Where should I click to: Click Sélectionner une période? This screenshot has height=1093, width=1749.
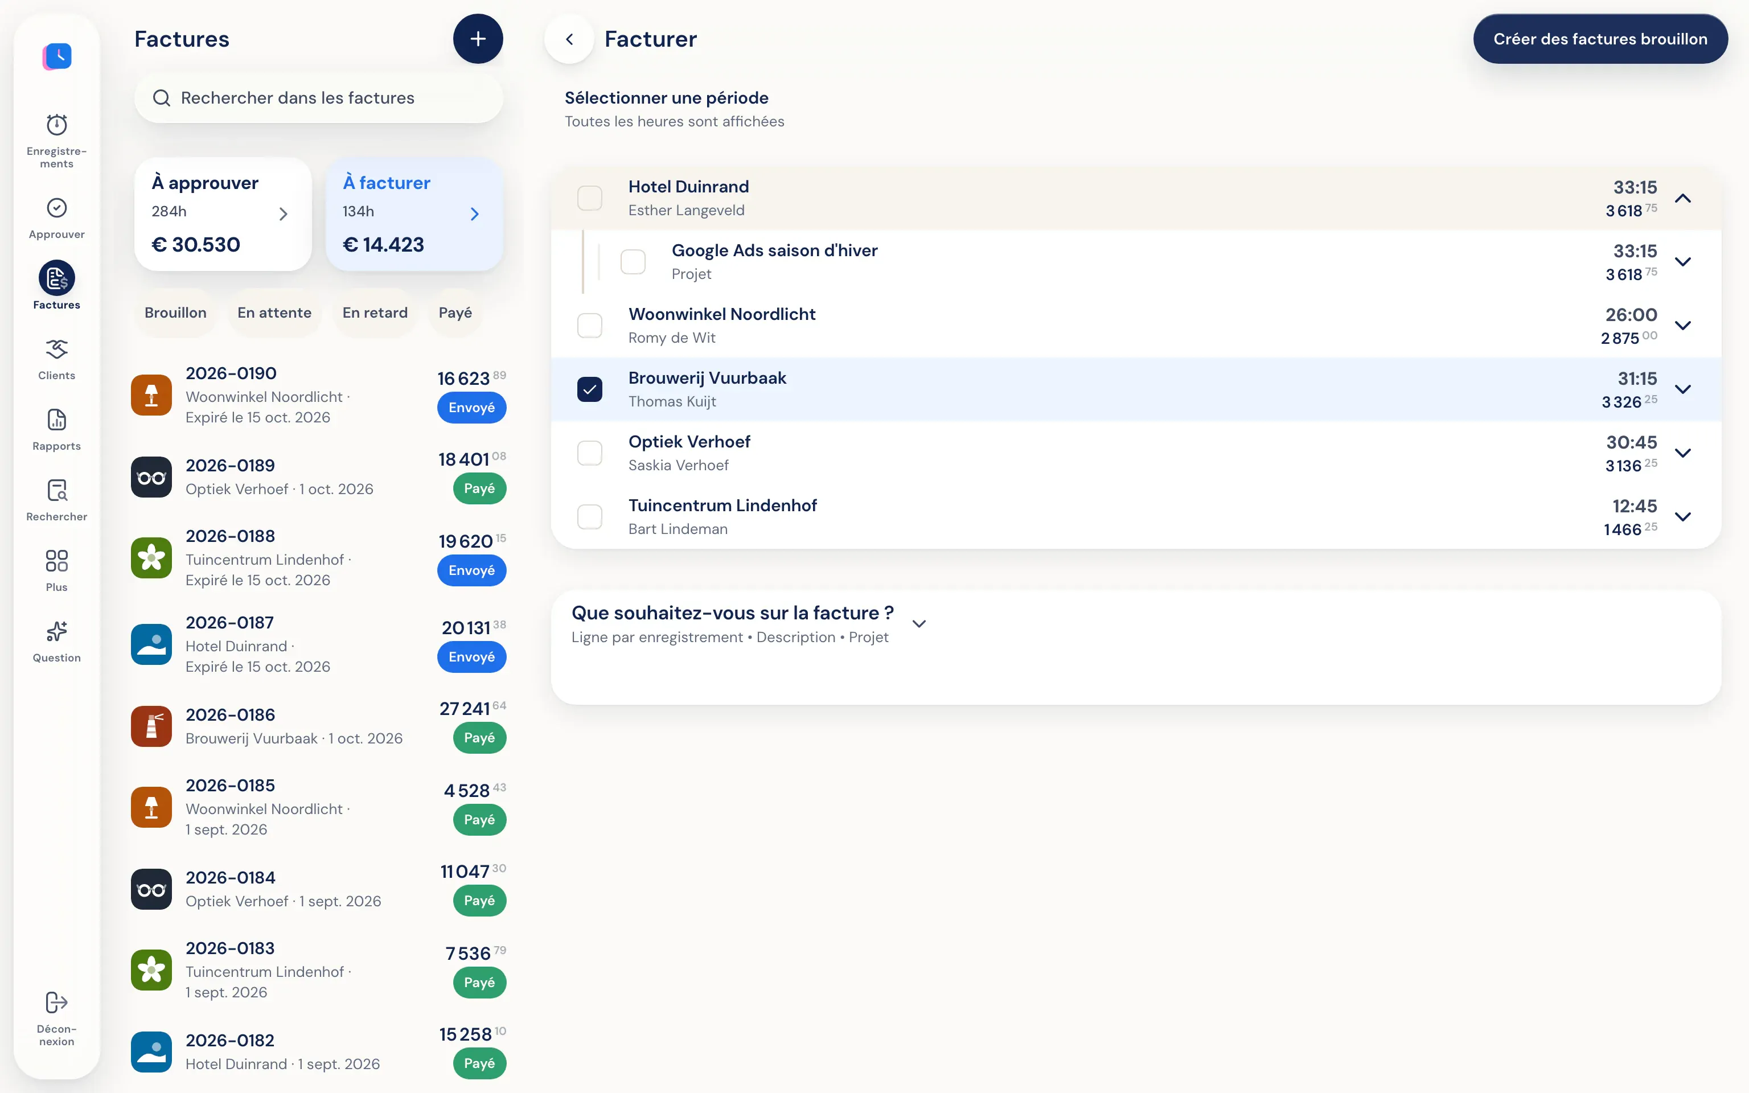point(666,97)
